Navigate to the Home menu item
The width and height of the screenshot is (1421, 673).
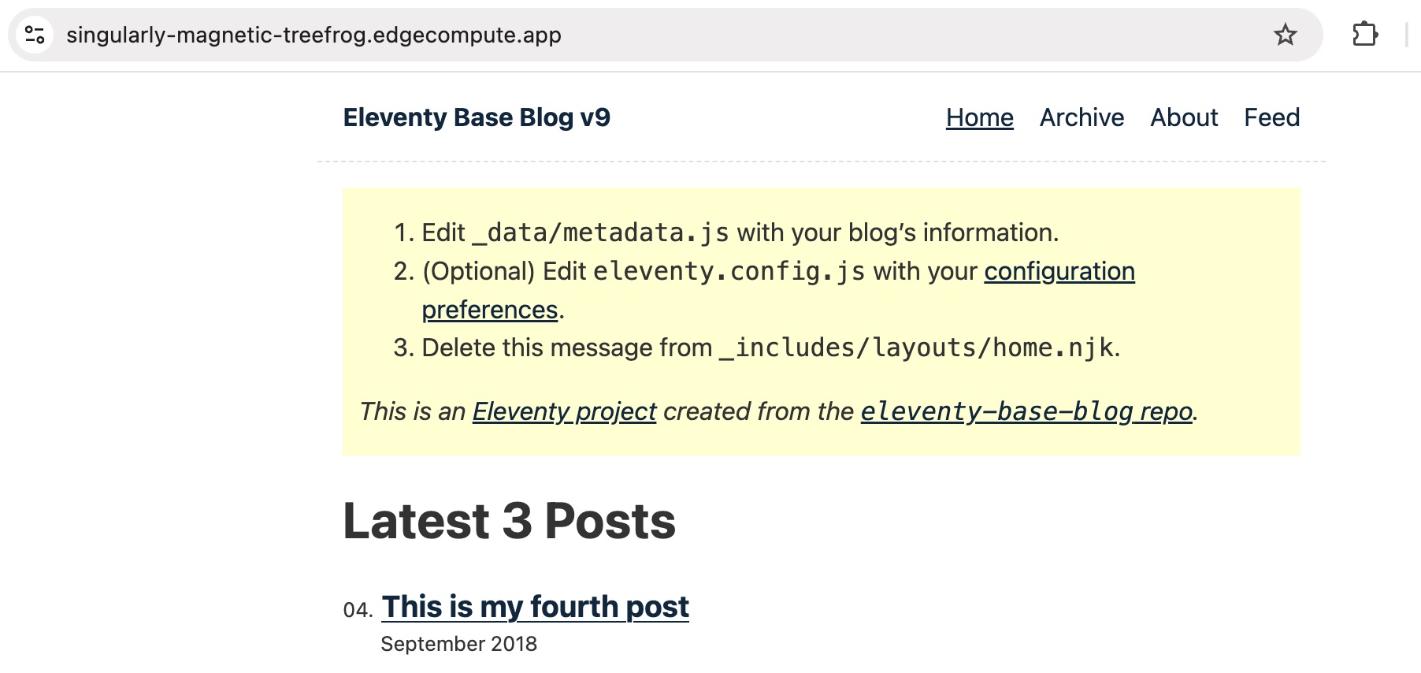(979, 117)
